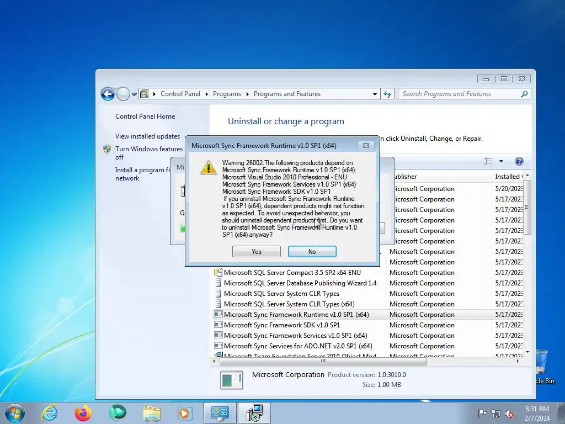
Task: Click vertical scrollbar down arrow in program list
Action: 527,352
